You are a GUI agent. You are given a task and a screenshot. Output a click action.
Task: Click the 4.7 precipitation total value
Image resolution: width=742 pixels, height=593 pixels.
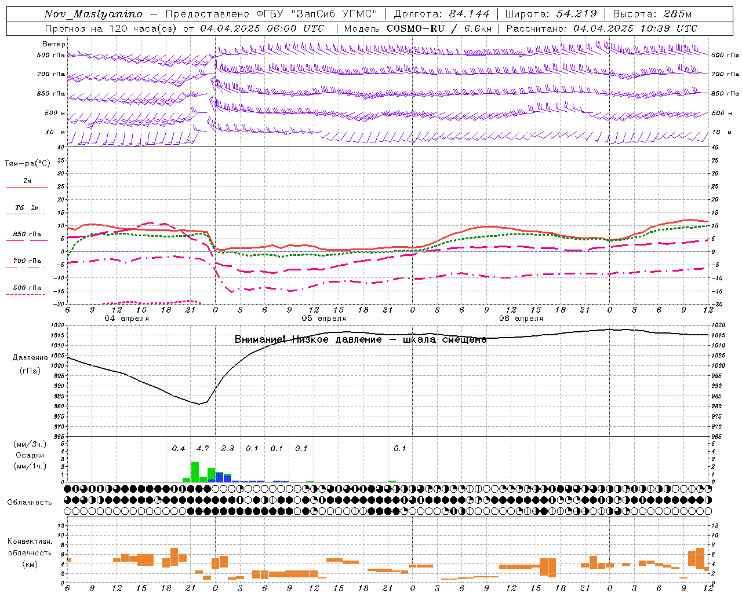203,449
